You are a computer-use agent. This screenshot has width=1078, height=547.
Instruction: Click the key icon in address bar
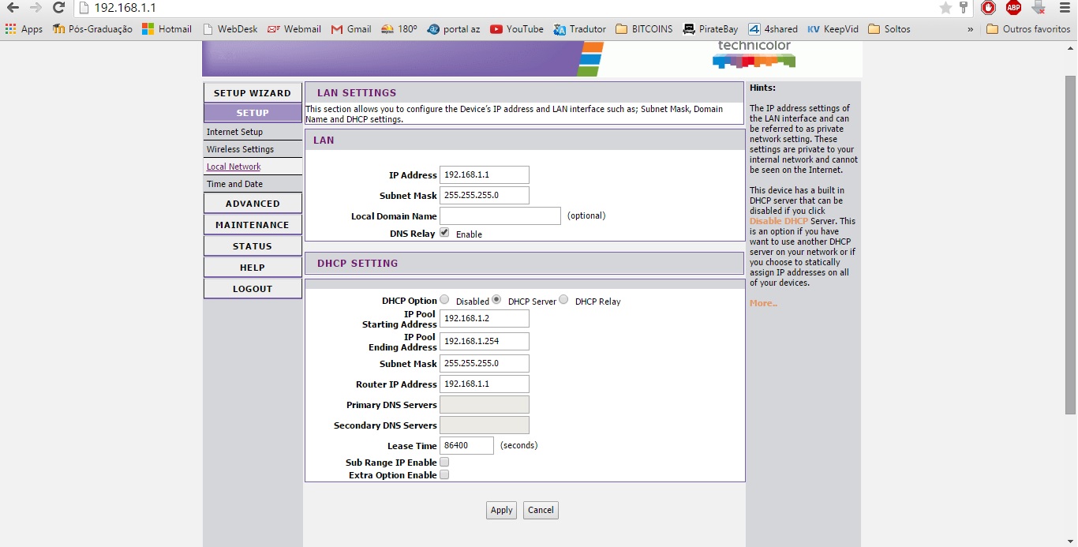964,8
